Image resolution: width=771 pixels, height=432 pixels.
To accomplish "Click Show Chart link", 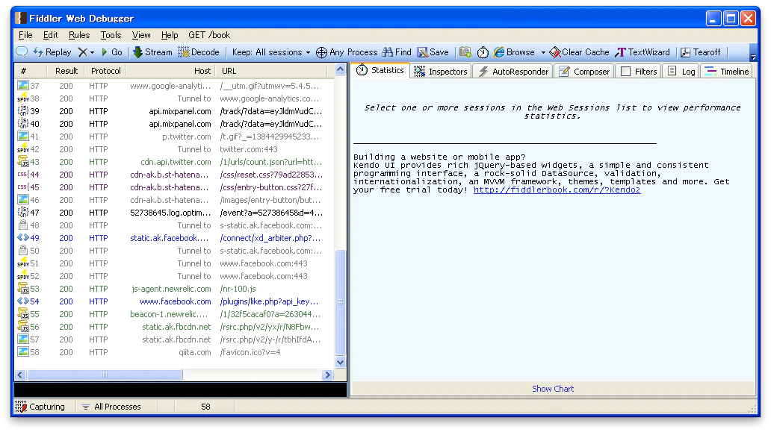I will click(x=553, y=388).
